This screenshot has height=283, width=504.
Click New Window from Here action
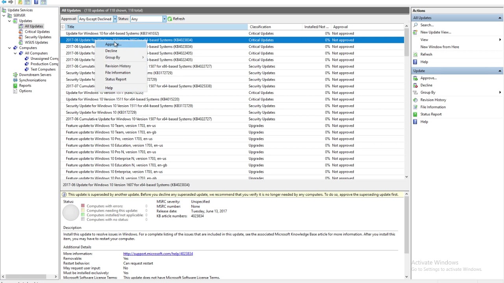click(439, 47)
